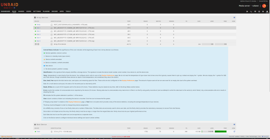Open the Disk 1 device link
Image resolution: width=270 pixels, height=139 pixels.
click(39, 28)
